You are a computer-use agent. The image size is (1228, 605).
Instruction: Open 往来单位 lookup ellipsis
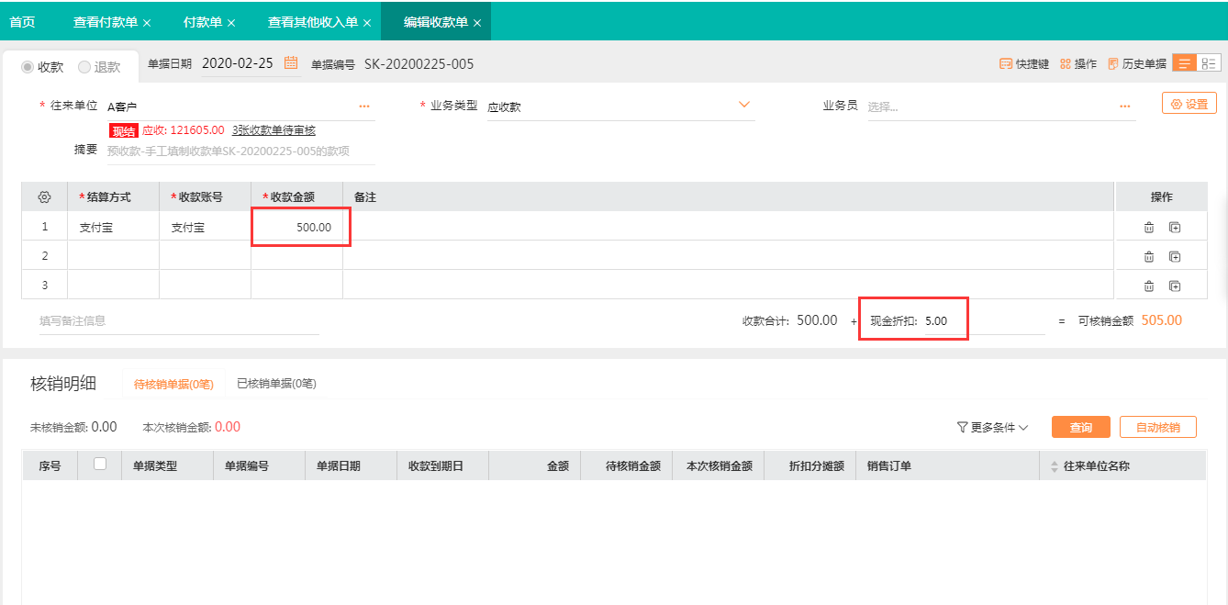point(364,106)
